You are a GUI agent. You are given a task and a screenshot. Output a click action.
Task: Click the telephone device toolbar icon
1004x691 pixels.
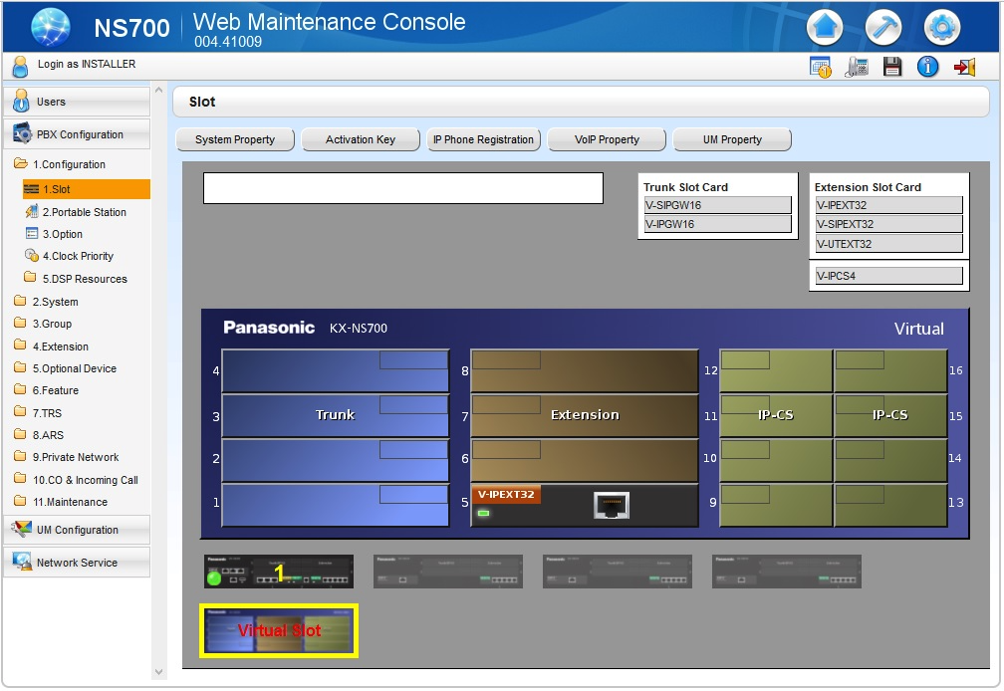(x=857, y=67)
